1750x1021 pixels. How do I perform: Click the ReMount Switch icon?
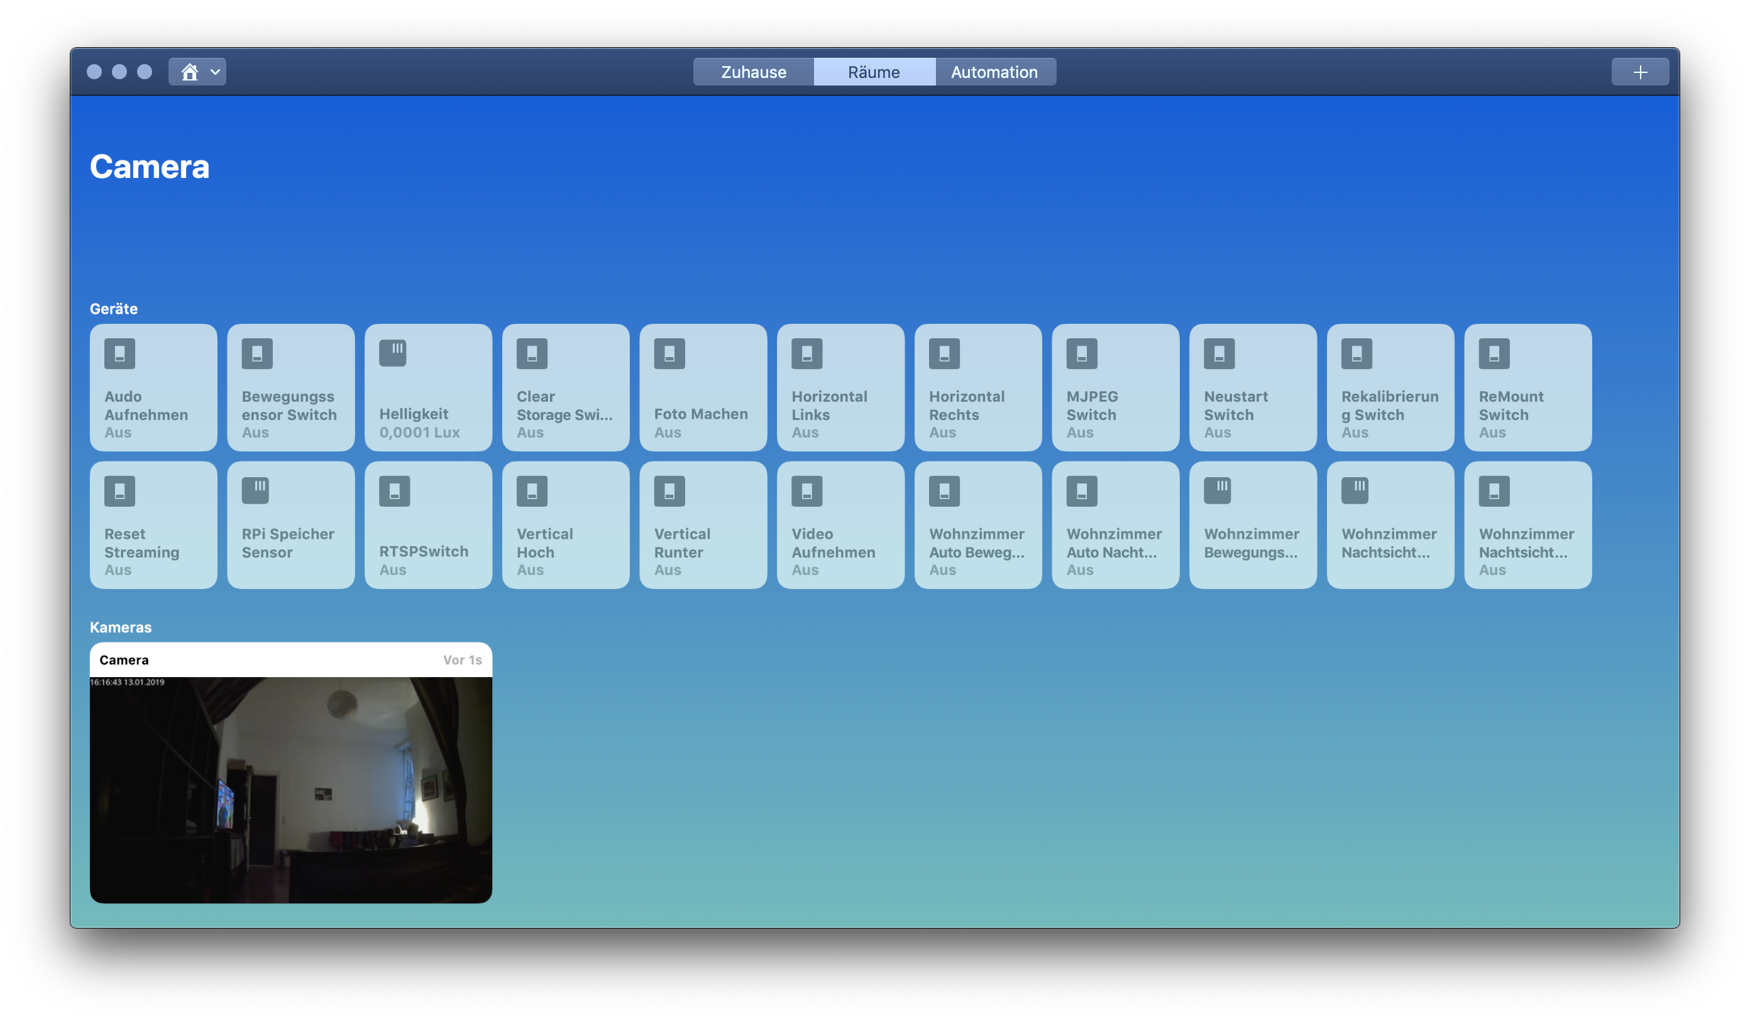pyautogui.click(x=1494, y=353)
